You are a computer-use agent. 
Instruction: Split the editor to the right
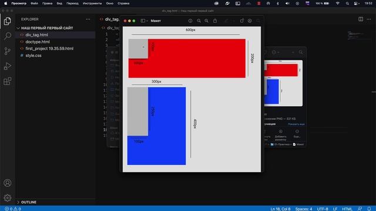point(361,19)
